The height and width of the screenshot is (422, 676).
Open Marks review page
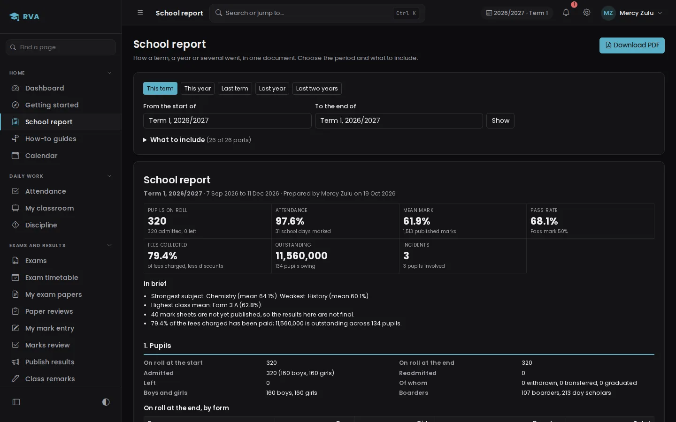61,345
